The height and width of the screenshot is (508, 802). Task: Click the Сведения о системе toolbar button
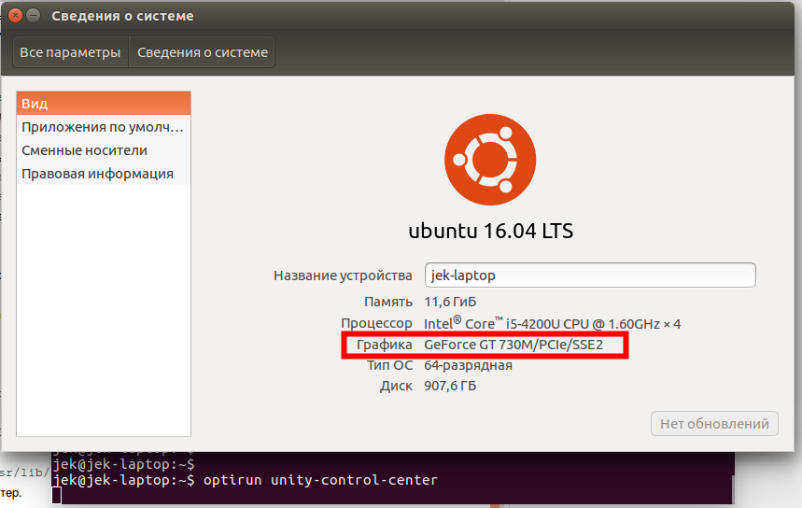tap(203, 52)
